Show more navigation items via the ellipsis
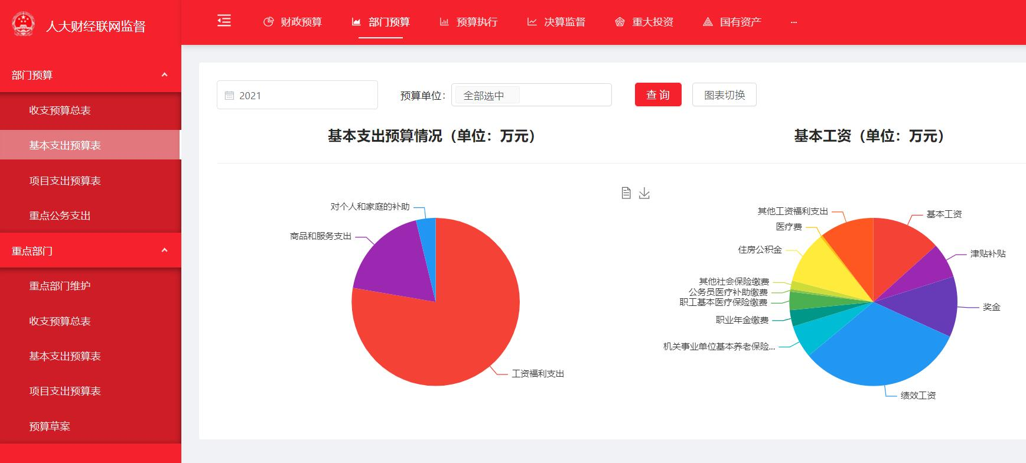Viewport: 1026px width, 463px height. 793,22
